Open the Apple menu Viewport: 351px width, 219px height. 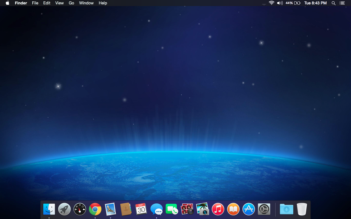7,3
